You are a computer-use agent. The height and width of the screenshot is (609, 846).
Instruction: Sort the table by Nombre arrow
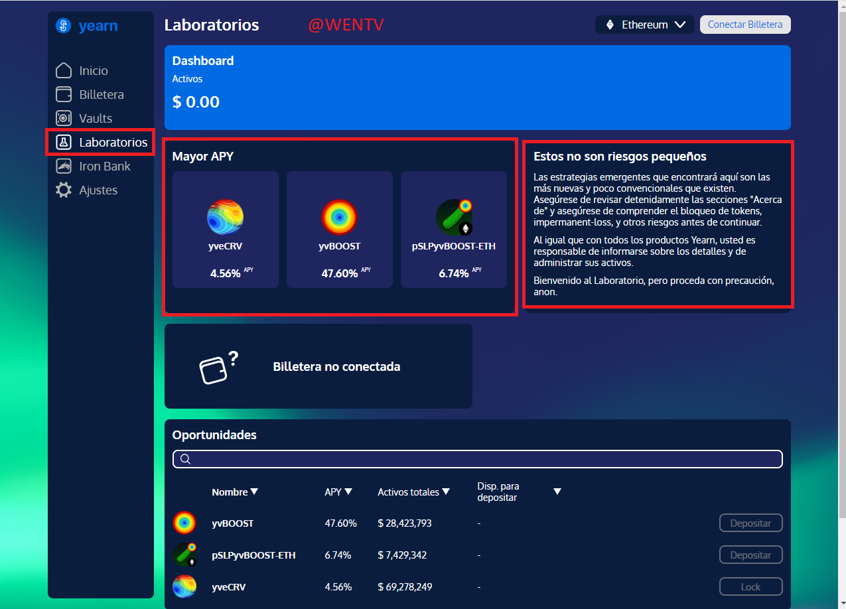(x=254, y=492)
